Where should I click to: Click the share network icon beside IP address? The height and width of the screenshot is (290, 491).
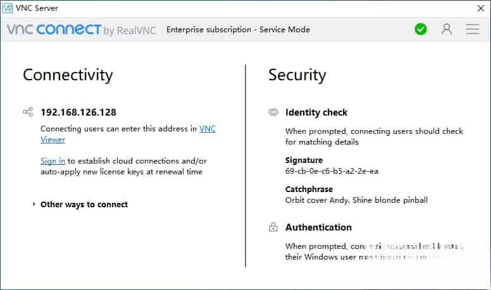coord(28,112)
